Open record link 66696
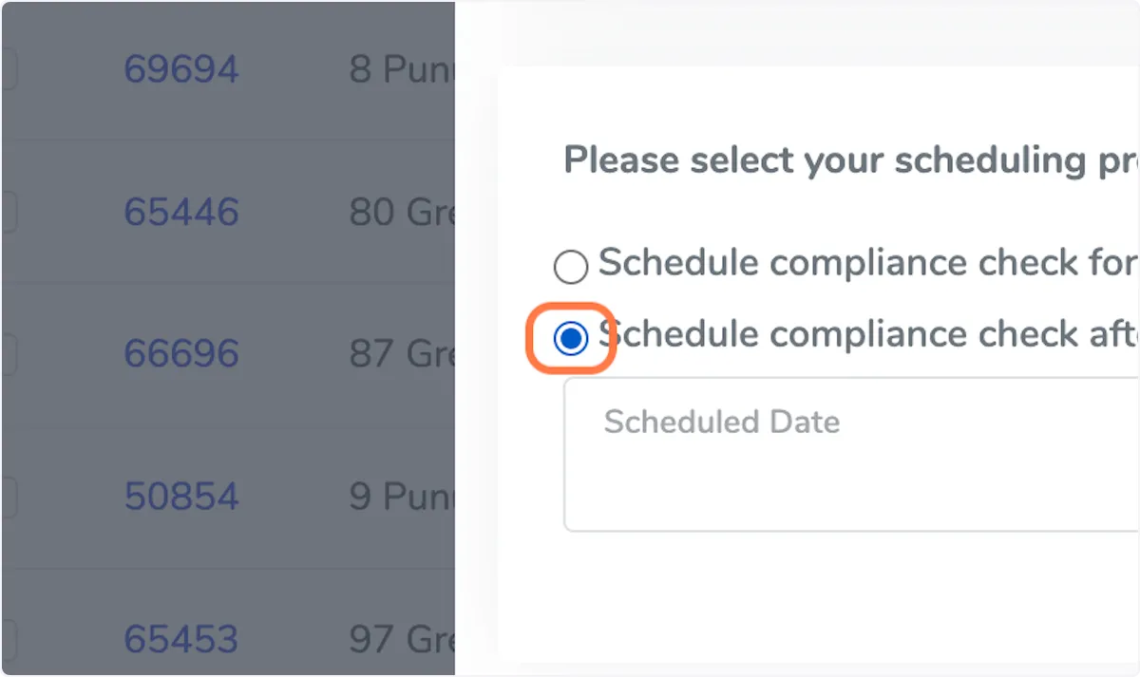The width and height of the screenshot is (1140, 677). pyautogui.click(x=181, y=354)
